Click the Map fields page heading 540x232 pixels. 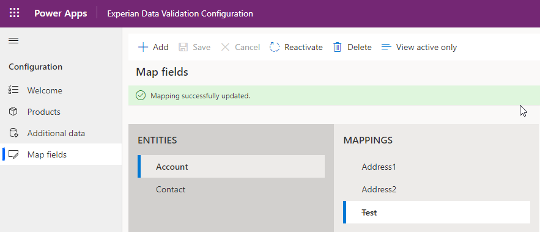[162, 72]
